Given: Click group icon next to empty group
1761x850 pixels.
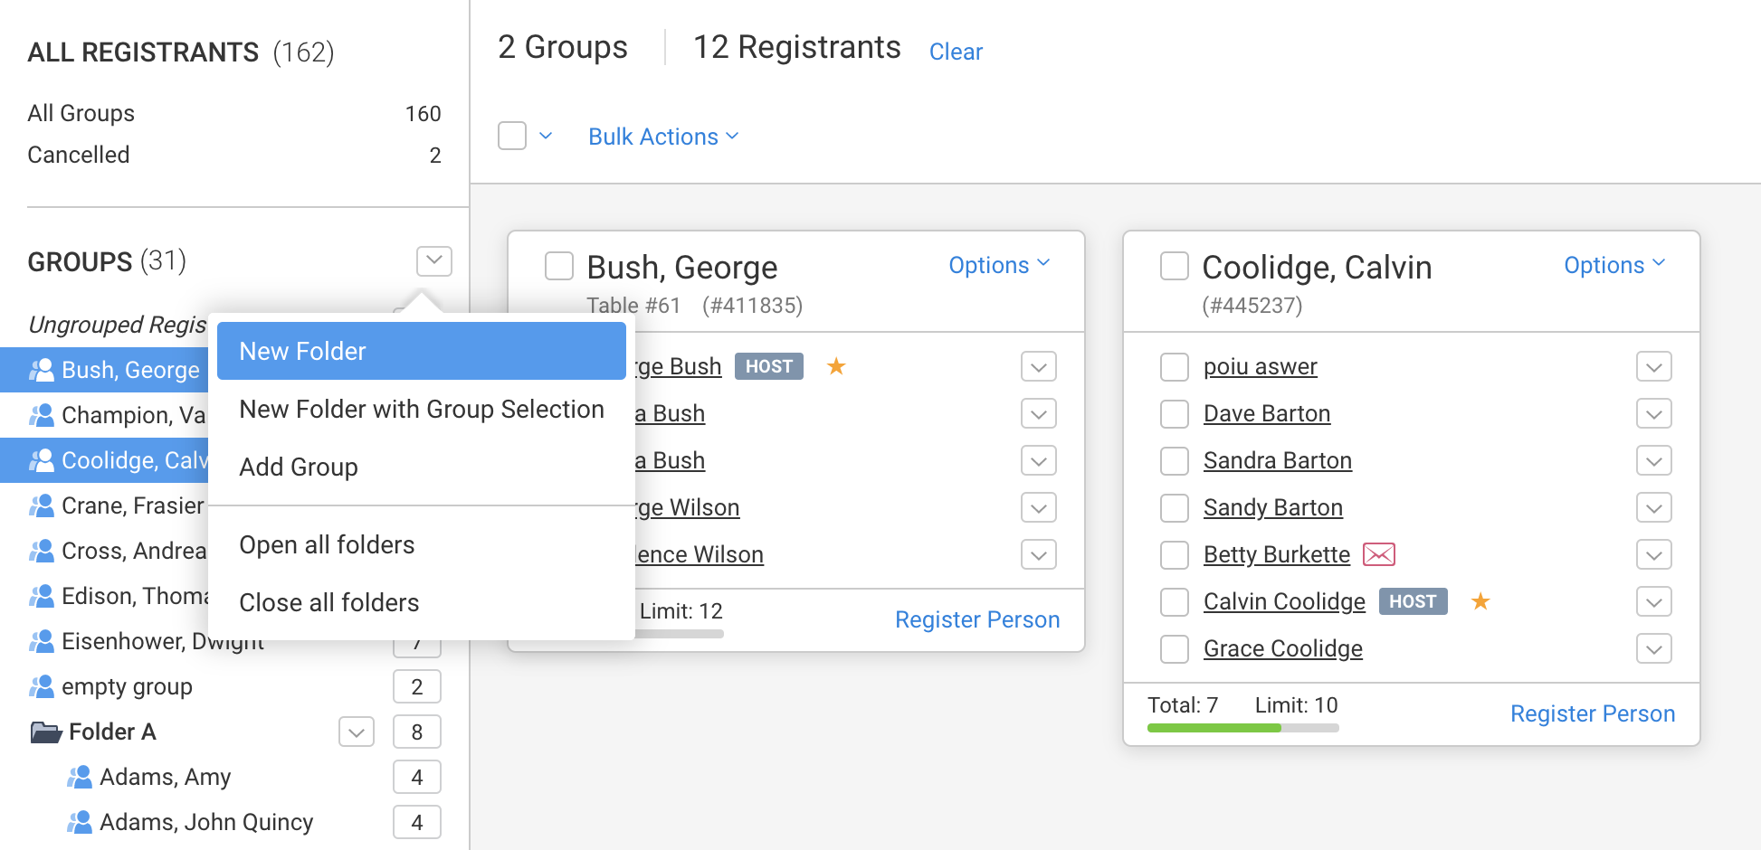Looking at the screenshot, I should (42, 686).
